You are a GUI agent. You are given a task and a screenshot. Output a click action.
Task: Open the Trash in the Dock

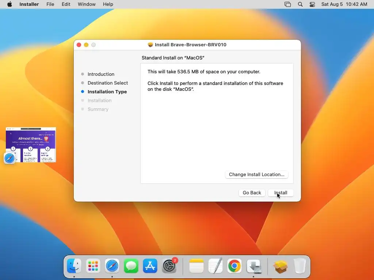[300, 266]
